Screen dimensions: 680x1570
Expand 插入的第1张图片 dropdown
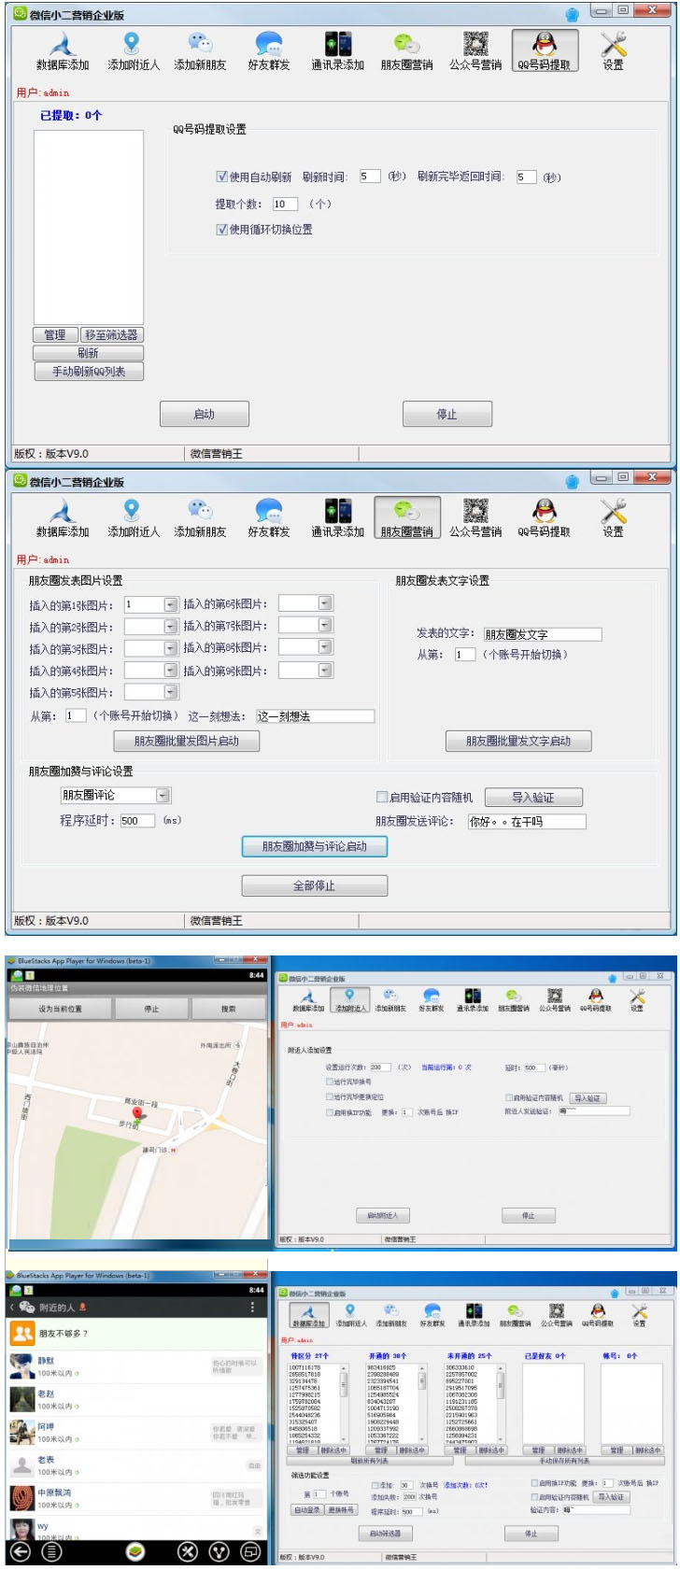pyautogui.click(x=170, y=604)
